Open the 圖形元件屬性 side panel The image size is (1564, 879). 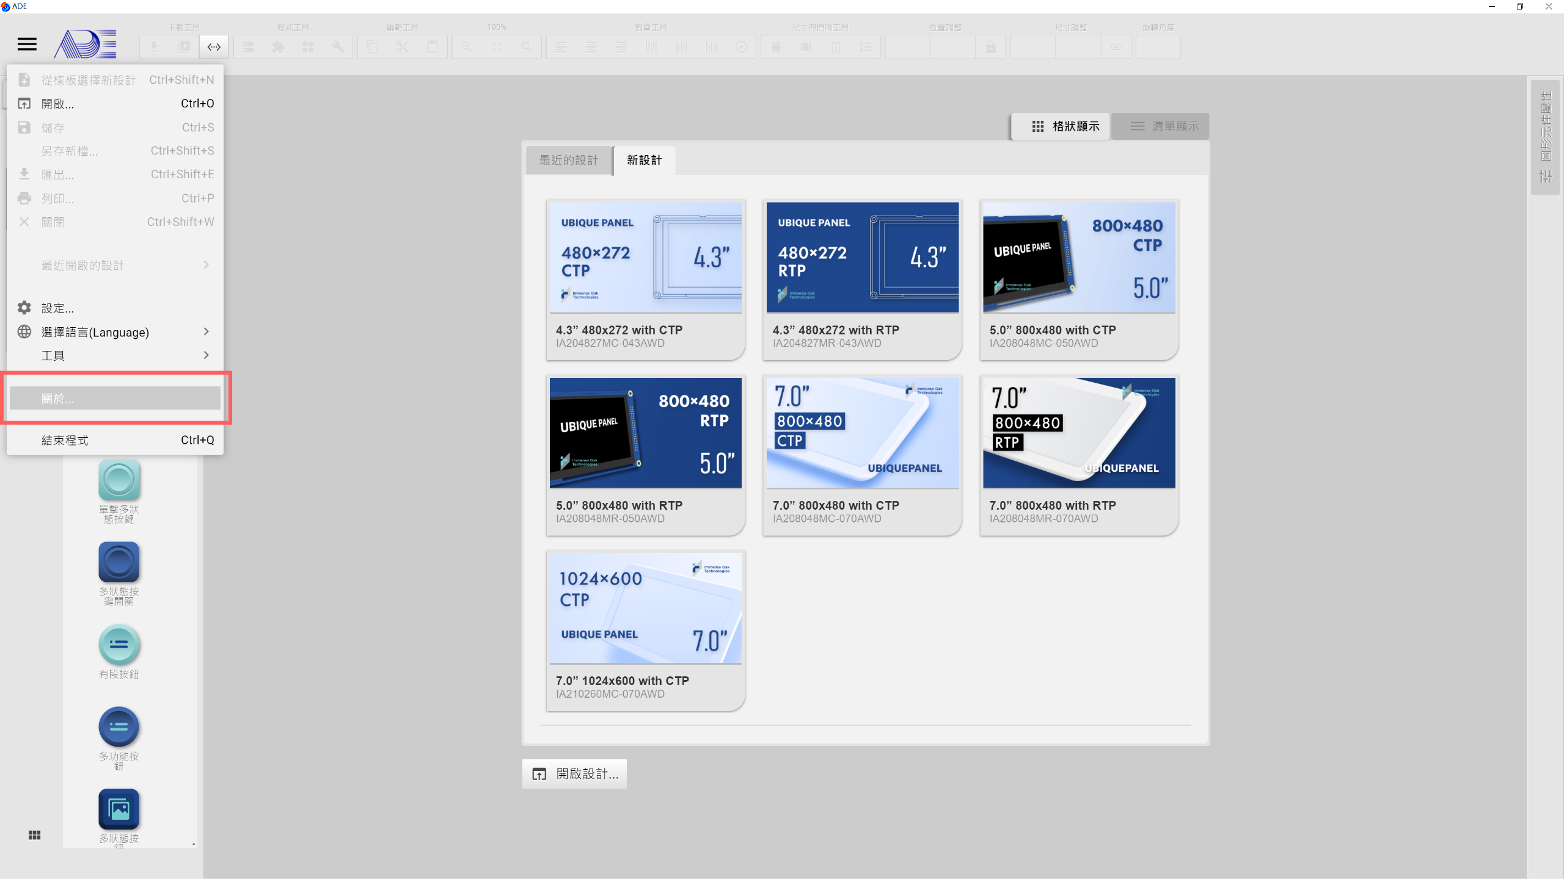(x=1546, y=136)
